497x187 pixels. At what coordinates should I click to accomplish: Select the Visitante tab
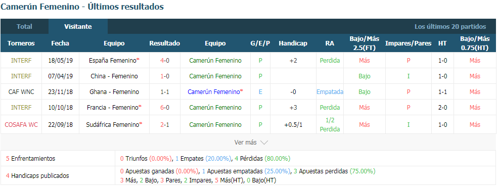point(78,27)
